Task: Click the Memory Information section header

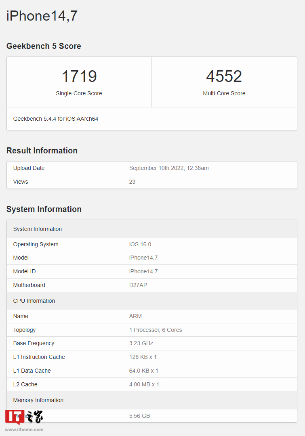Action: pos(38,400)
